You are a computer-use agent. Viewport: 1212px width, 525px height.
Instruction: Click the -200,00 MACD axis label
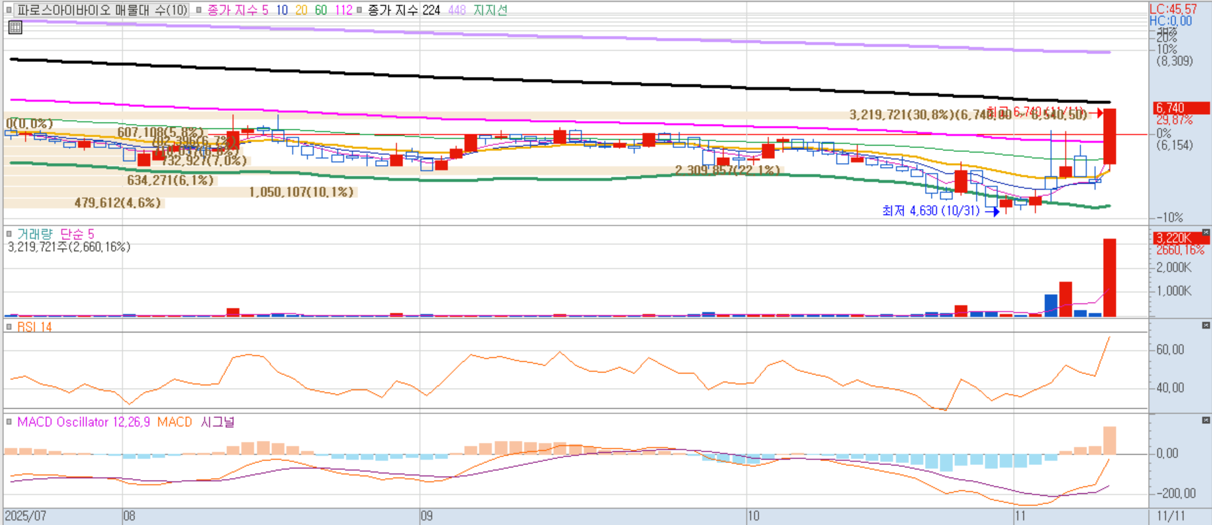(1177, 494)
